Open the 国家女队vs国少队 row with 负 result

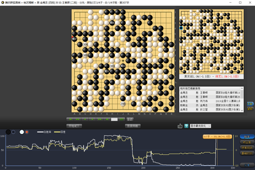pos(210,105)
